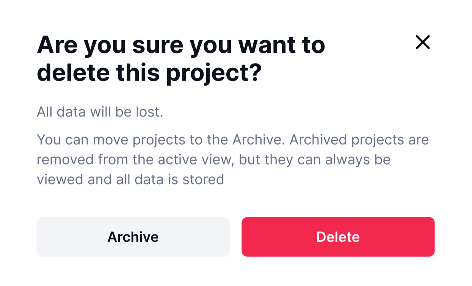Select the 'Are you sure' dialog heading

click(x=181, y=59)
